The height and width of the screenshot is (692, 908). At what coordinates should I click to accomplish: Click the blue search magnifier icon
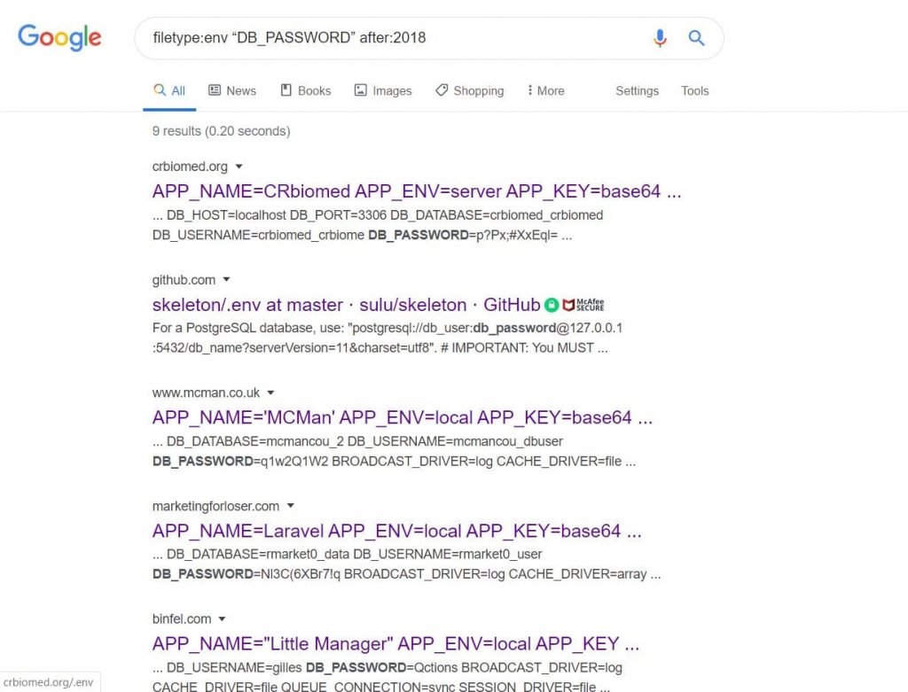696,38
